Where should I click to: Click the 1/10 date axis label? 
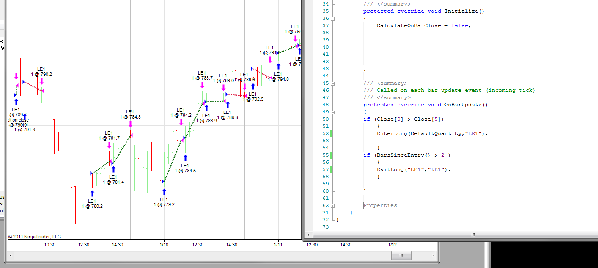[164, 245]
